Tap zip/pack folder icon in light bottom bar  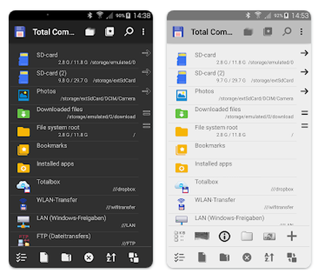tap(225, 257)
